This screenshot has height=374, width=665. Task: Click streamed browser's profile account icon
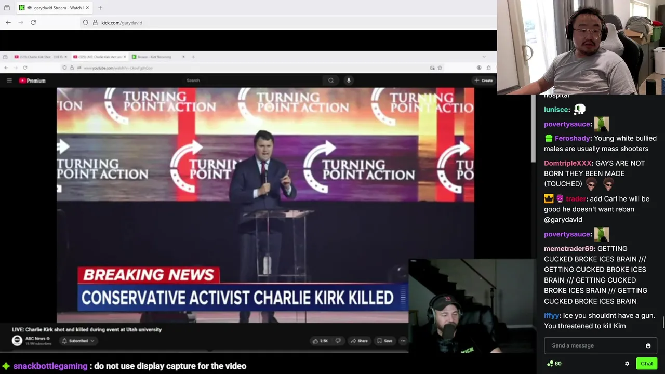tap(478, 68)
